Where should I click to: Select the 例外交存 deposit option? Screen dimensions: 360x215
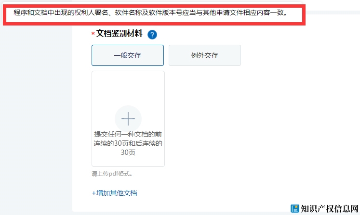pos(204,55)
